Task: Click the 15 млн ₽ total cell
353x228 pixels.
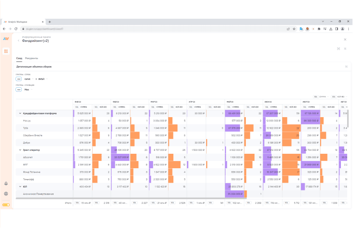Action: (86, 203)
